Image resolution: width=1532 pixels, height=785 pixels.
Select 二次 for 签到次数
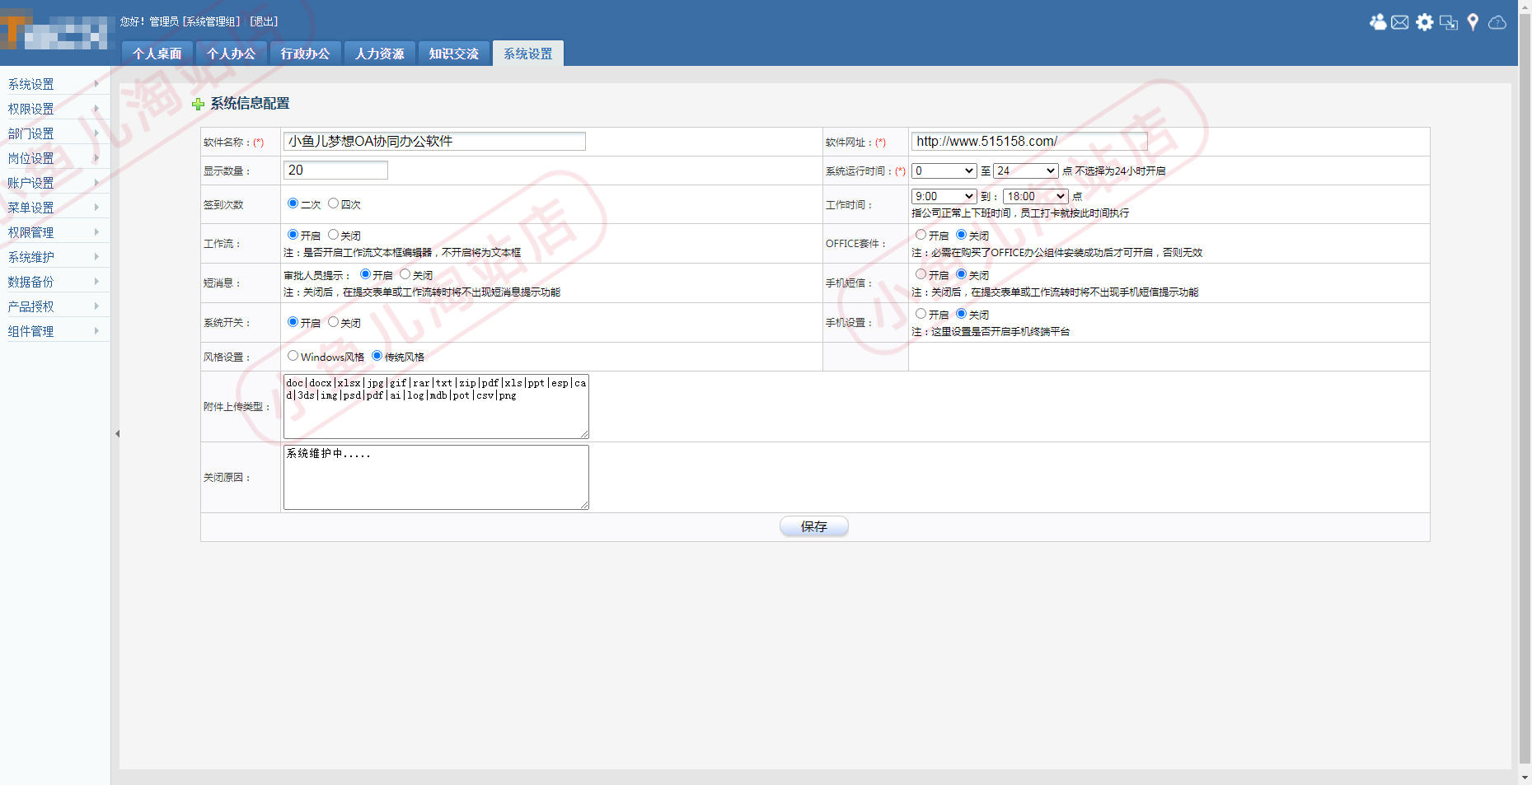(x=293, y=203)
